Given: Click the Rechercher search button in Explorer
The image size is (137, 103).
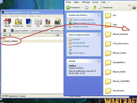Looking at the screenshot, I should [106, 8].
